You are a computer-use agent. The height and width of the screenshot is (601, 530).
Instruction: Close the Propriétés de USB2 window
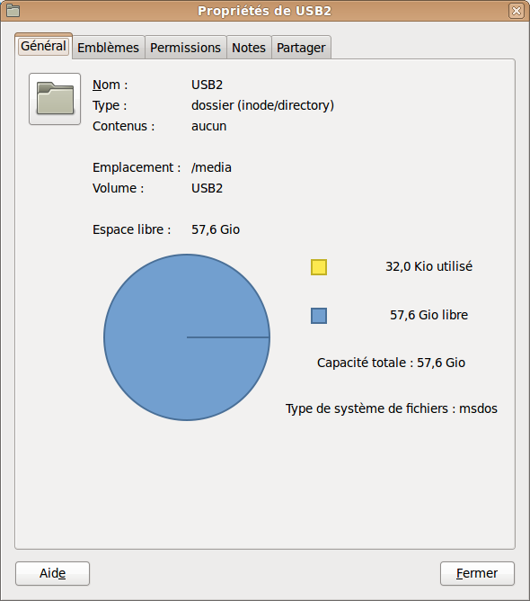pos(517,11)
